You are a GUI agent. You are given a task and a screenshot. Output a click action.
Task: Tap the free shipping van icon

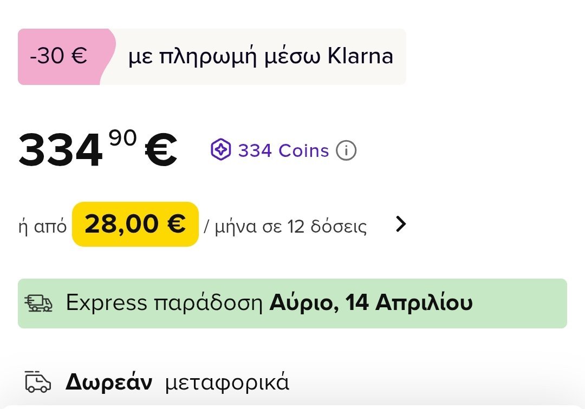click(38, 382)
